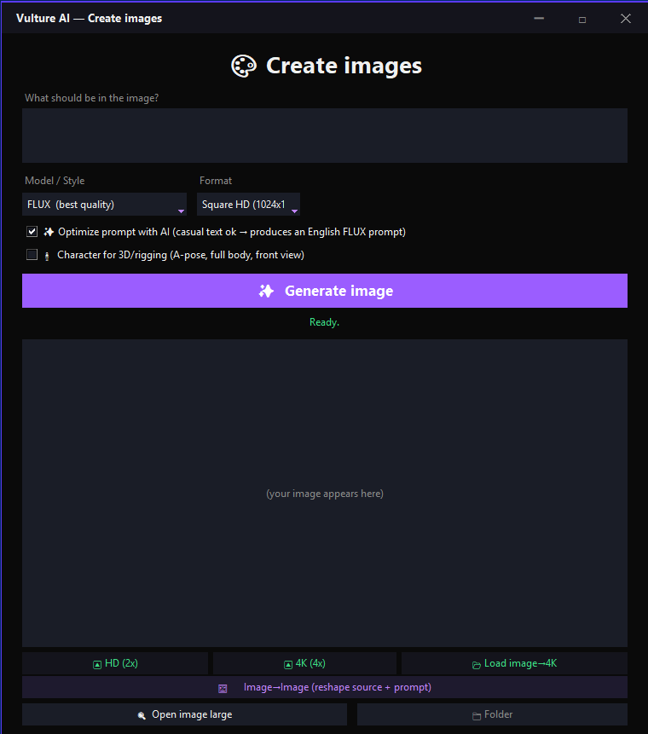The image size is (648, 734).
Task: Click Open image large button
Action: coord(184,714)
